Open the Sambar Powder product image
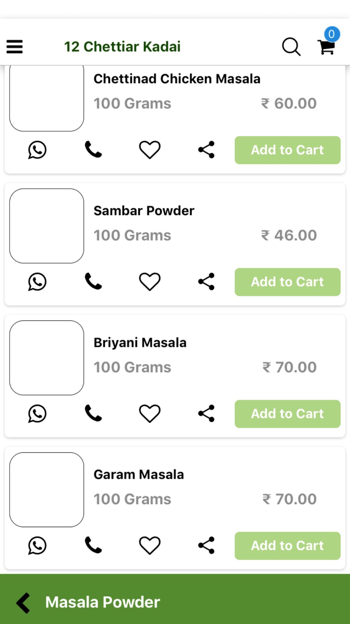 point(47,226)
